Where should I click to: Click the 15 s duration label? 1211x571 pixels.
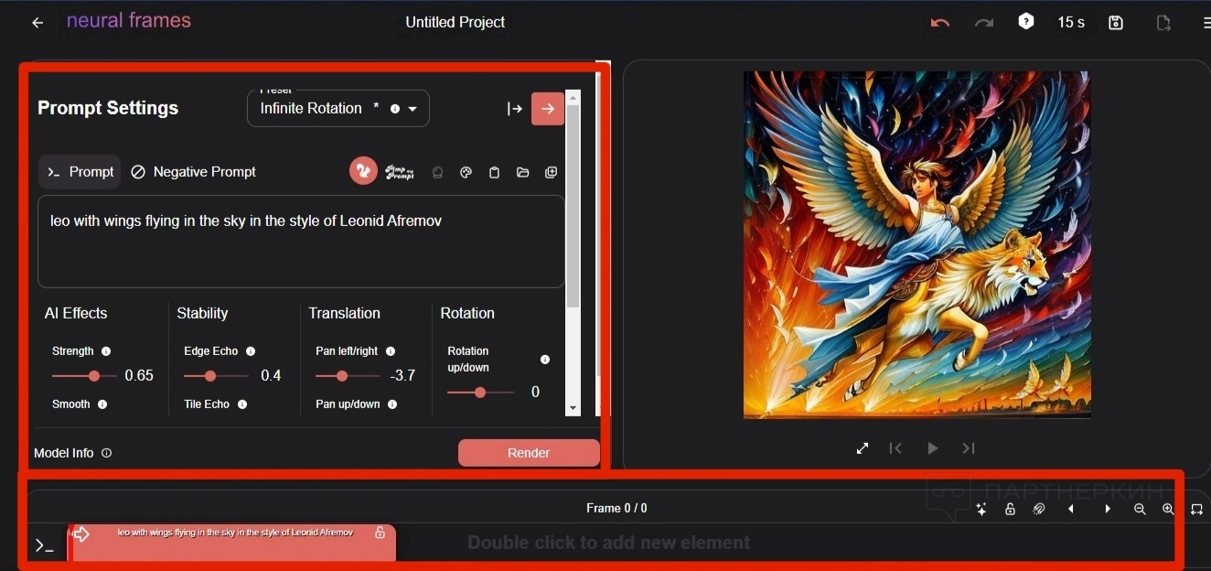tap(1071, 22)
